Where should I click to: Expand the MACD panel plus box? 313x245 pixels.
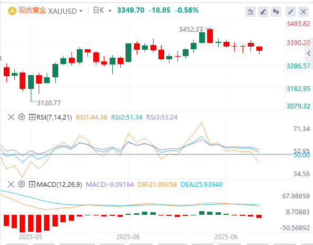coord(32,184)
